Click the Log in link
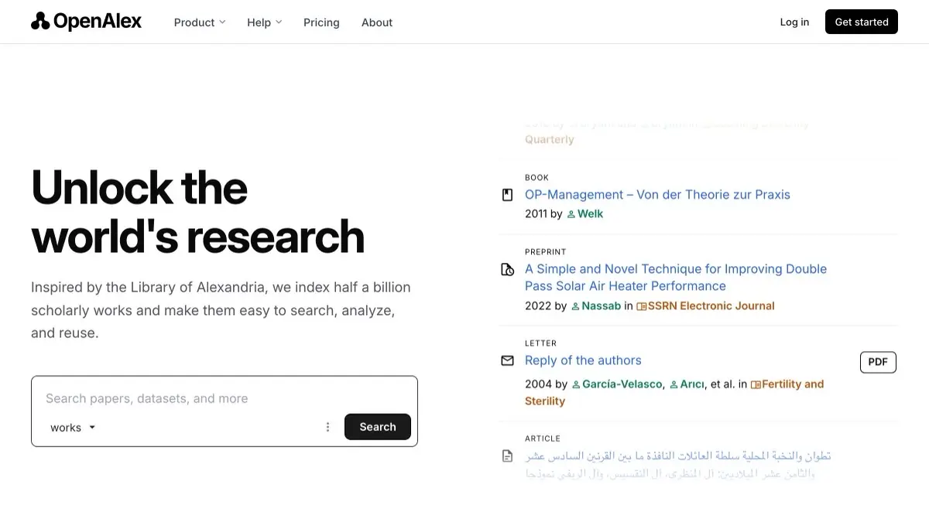Screen dimensions: 929x522 (x=794, y=22)
